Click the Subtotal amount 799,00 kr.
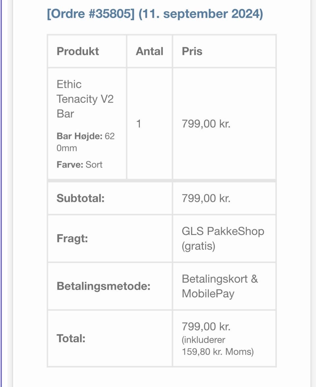The width and height of the screenshot is (316, 387). tap(206, 198)
